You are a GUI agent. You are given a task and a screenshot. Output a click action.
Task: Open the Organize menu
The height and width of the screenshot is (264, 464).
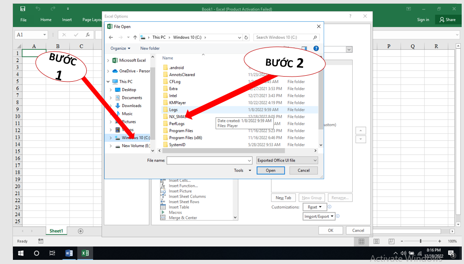120,48
